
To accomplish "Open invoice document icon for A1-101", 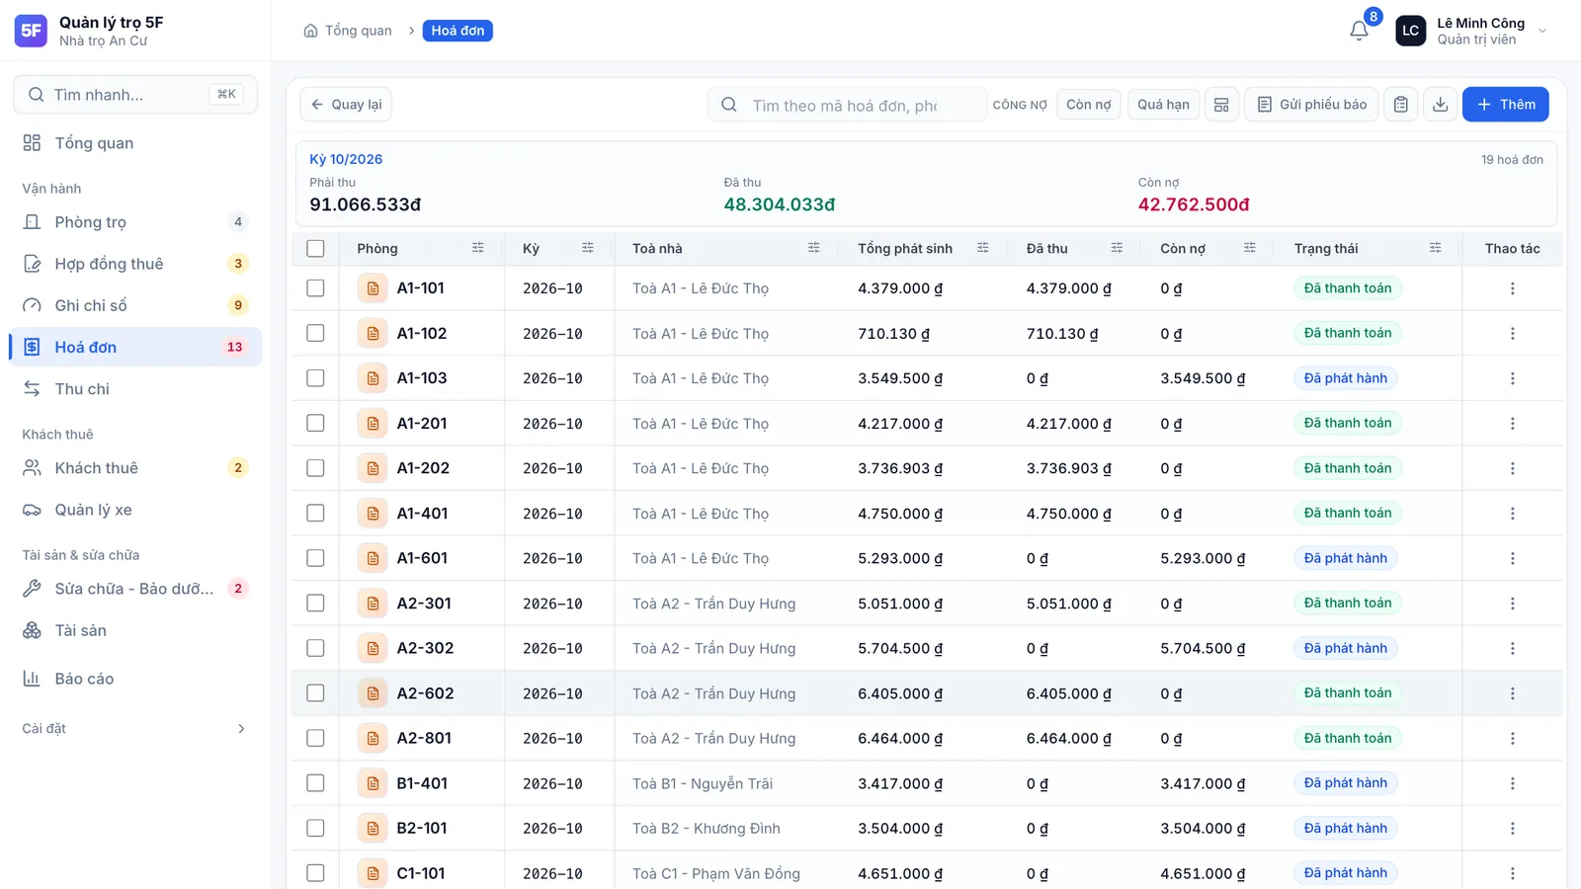I will tap(373, 288).
